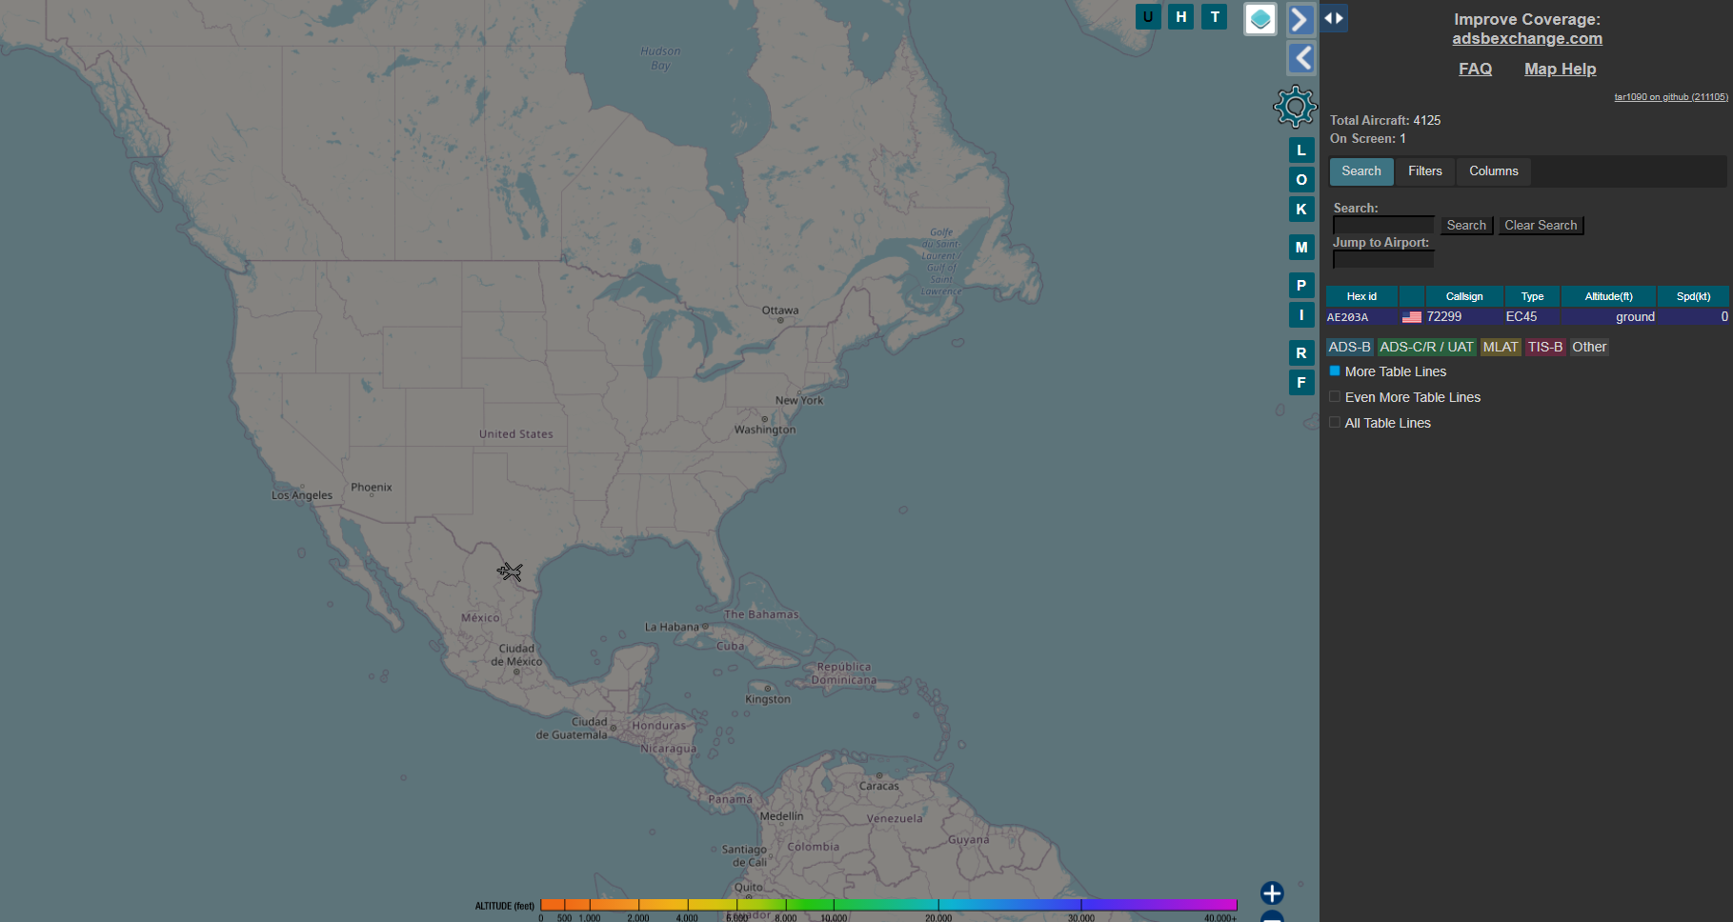Click the R map button
1733x922 pixels.
point(1301,353)
